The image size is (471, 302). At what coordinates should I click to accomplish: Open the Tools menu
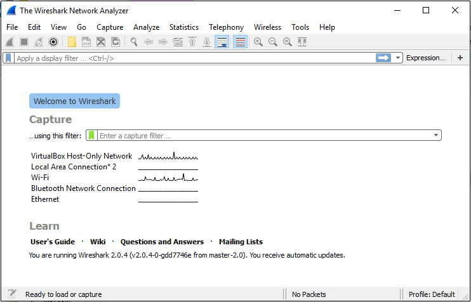click(x=300, y=27)
